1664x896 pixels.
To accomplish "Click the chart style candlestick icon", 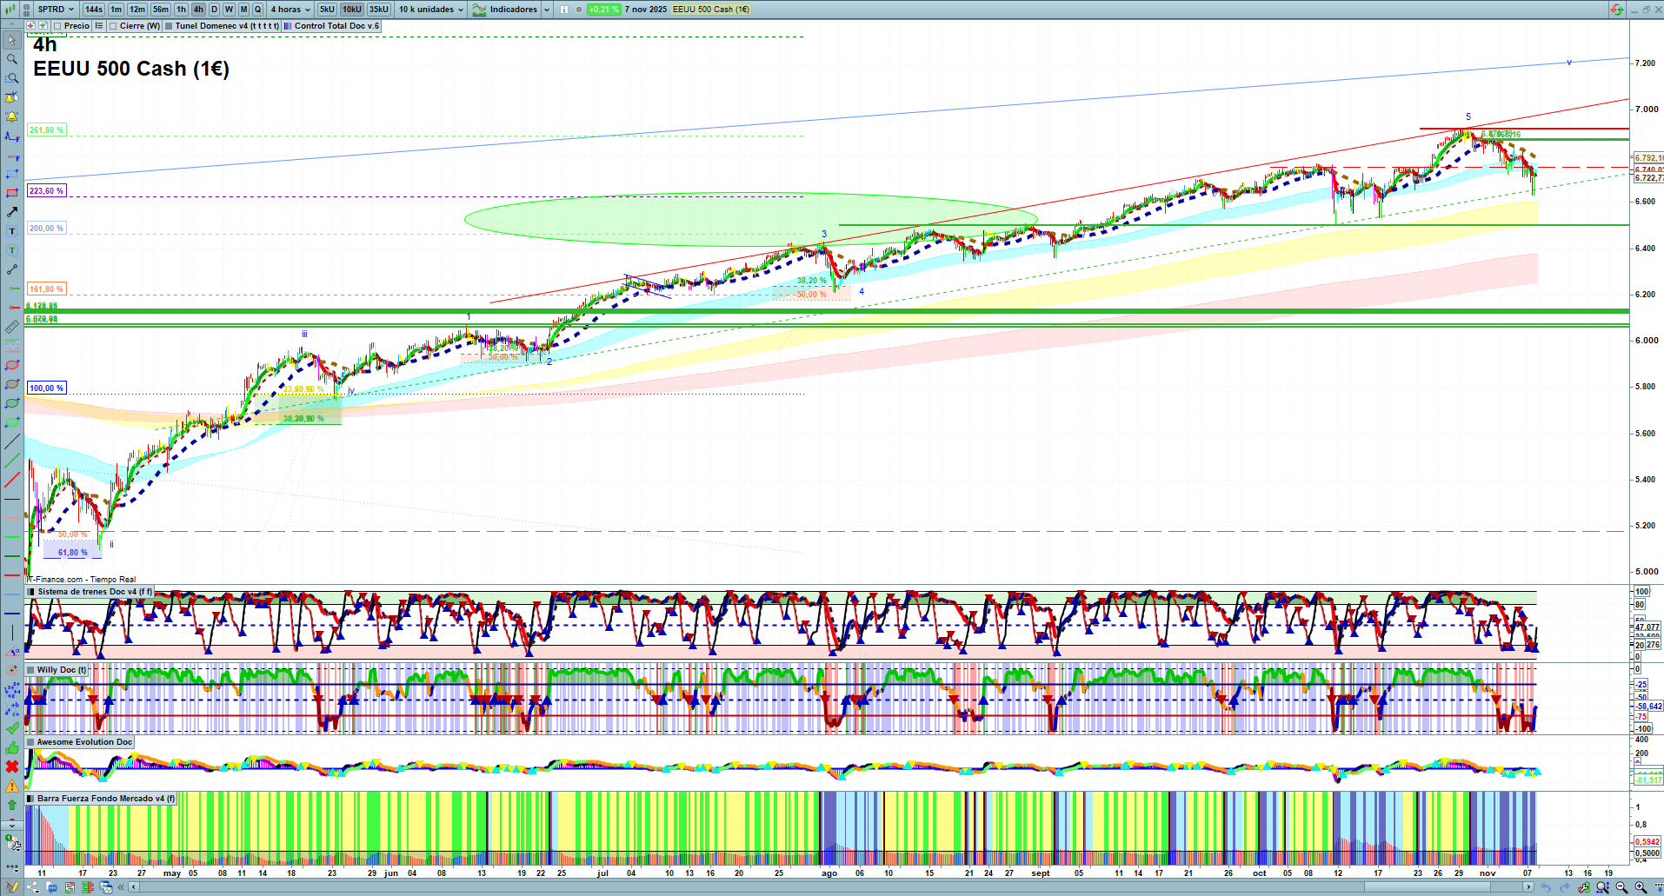I will point(10,10).
